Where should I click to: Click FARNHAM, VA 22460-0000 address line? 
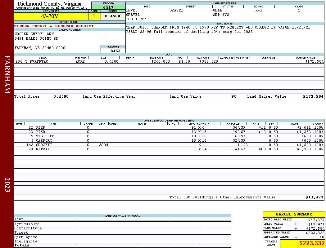tap(40, 48)
